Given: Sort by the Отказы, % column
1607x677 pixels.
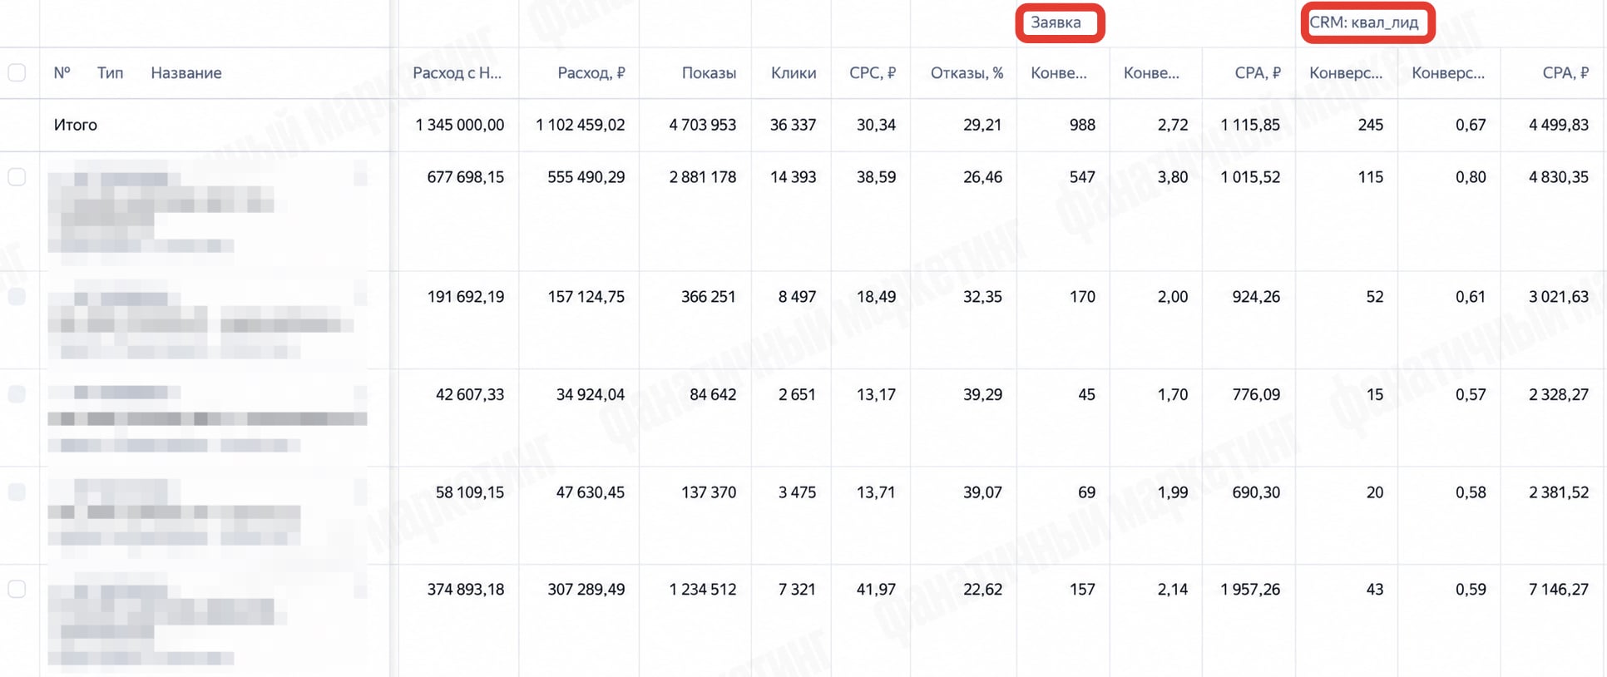Looking at the screenshot, I should tap(967, 73).
